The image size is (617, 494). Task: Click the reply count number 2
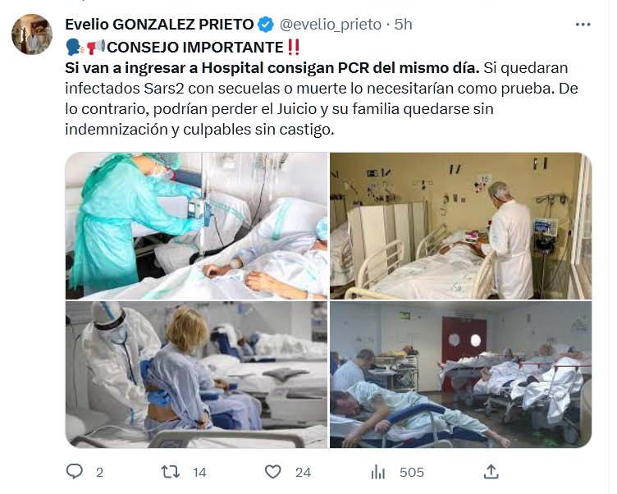[99, 472]
